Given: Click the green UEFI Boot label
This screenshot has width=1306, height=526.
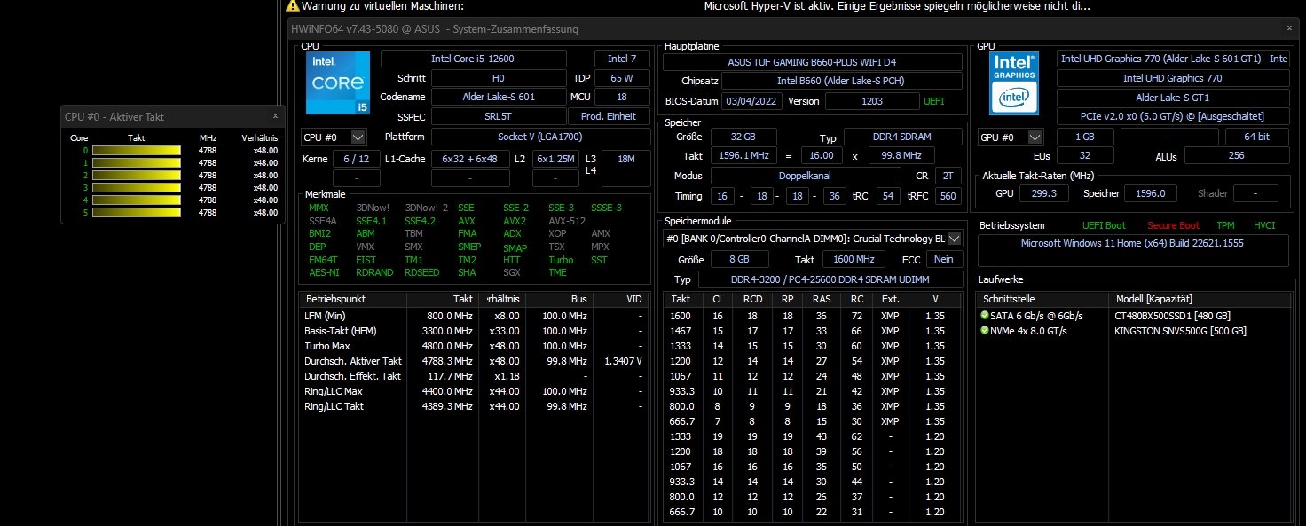Looking at the screenshot, I should [1104, 226].
